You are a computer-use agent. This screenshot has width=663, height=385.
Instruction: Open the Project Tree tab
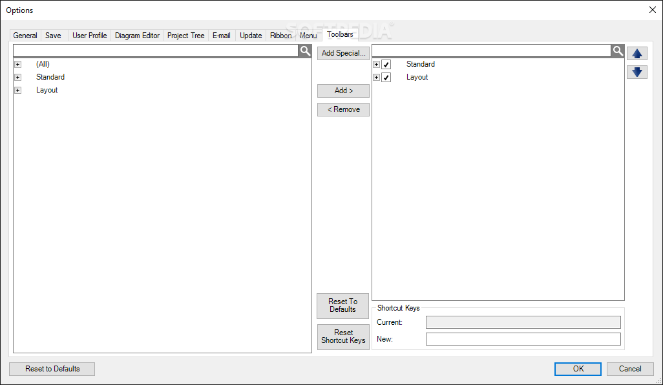[x=186, y=36]
